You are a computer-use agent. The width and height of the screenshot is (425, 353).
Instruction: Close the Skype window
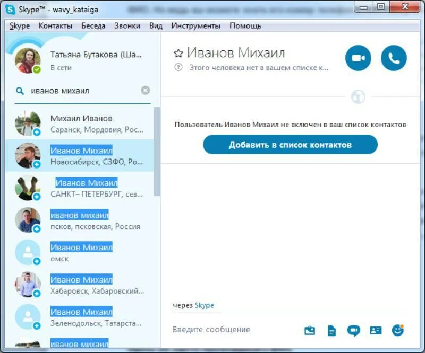click(x=405, y=7)
